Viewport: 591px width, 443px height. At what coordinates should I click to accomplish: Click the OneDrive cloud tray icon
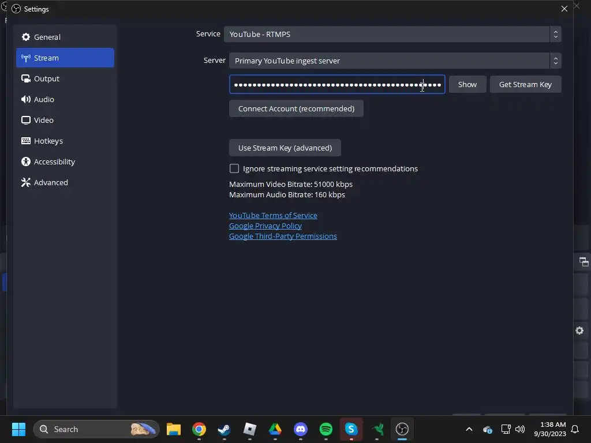tap(487, 429)
